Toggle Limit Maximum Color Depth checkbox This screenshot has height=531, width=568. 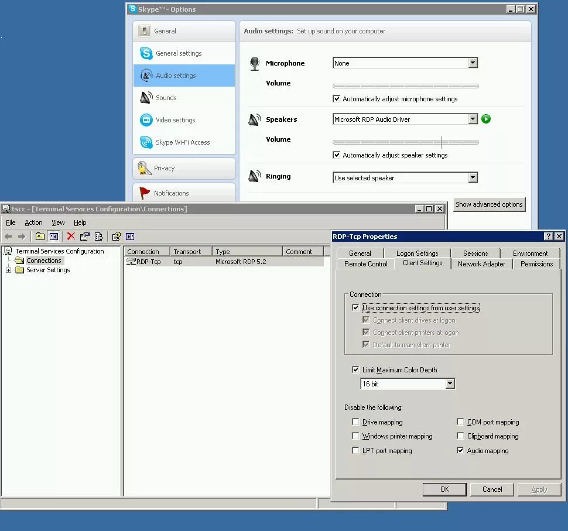(355, 369)
